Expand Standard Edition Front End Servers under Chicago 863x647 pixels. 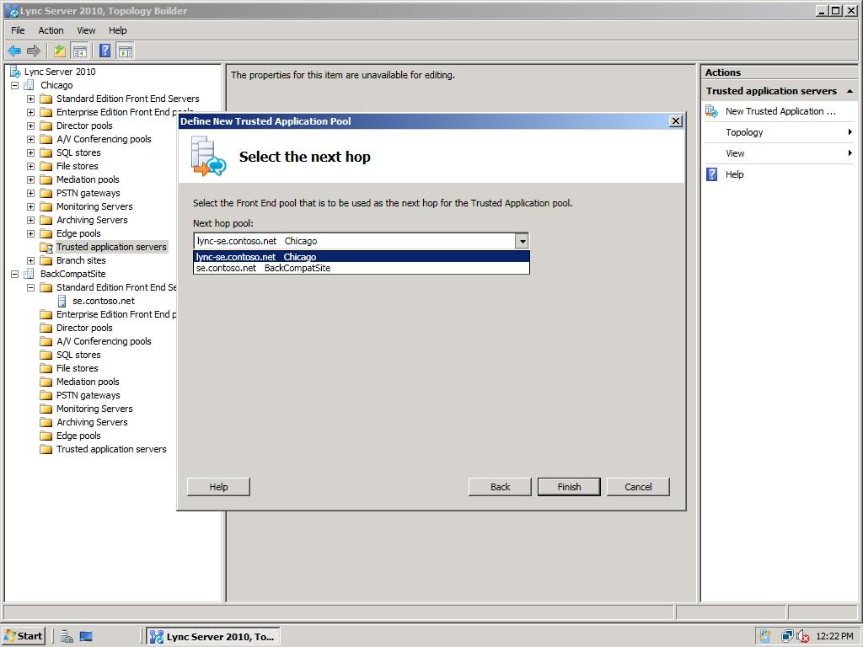click(31, 99)
